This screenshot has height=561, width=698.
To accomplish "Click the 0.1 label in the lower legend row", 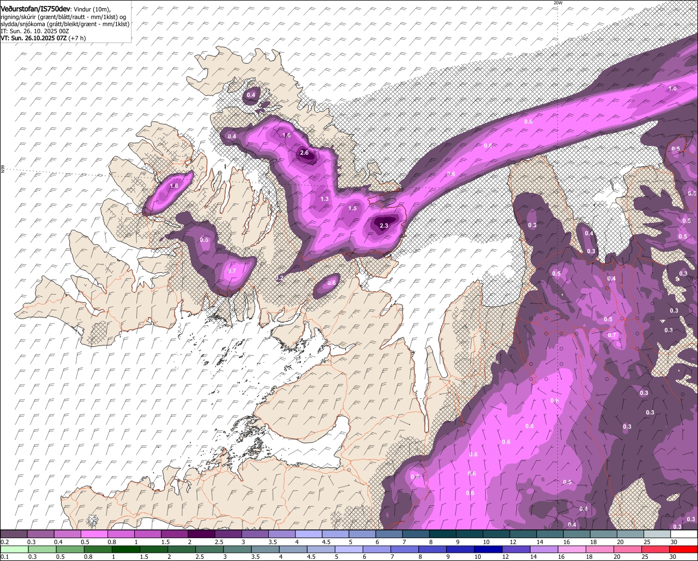I will coord(5,556).
